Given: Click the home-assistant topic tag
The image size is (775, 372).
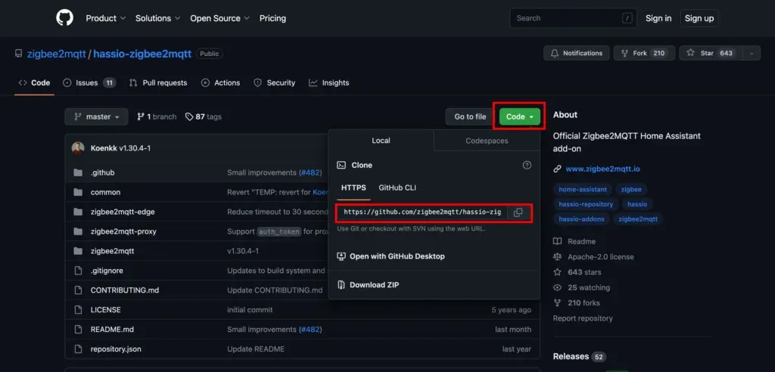Looking at the screenshot, I should tap(581, 190).
